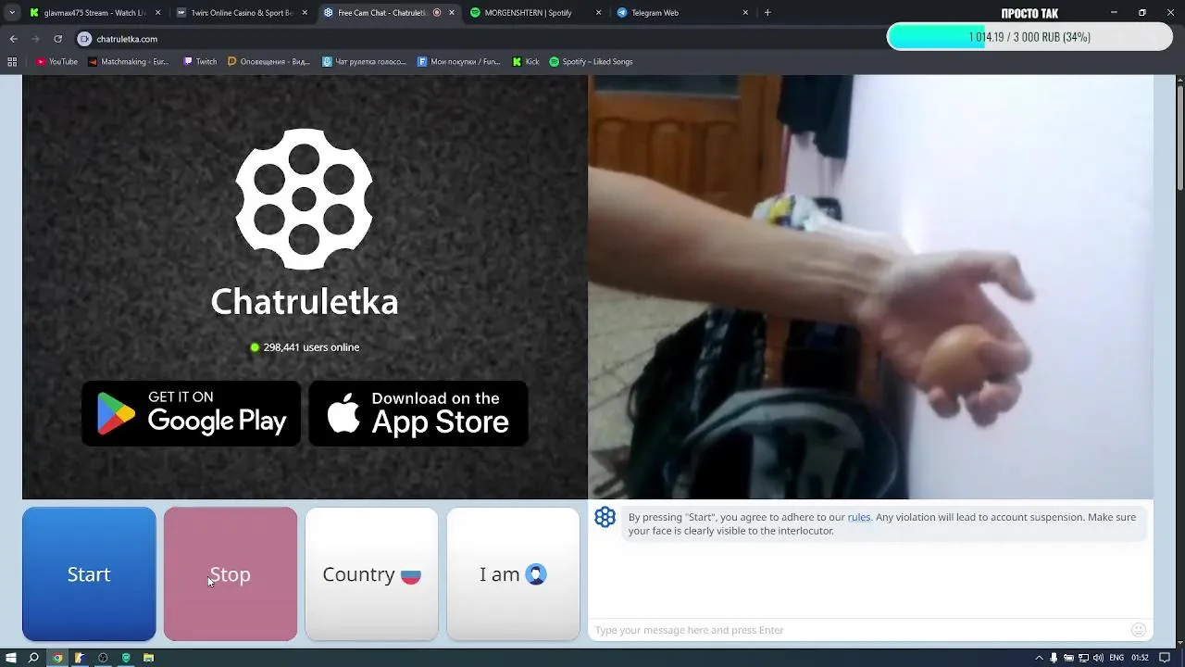Image resolution: width=1185 pixels, height=667 pixels.
Task: Click the Chatruletka revolver logo
Action: (304, 198)
